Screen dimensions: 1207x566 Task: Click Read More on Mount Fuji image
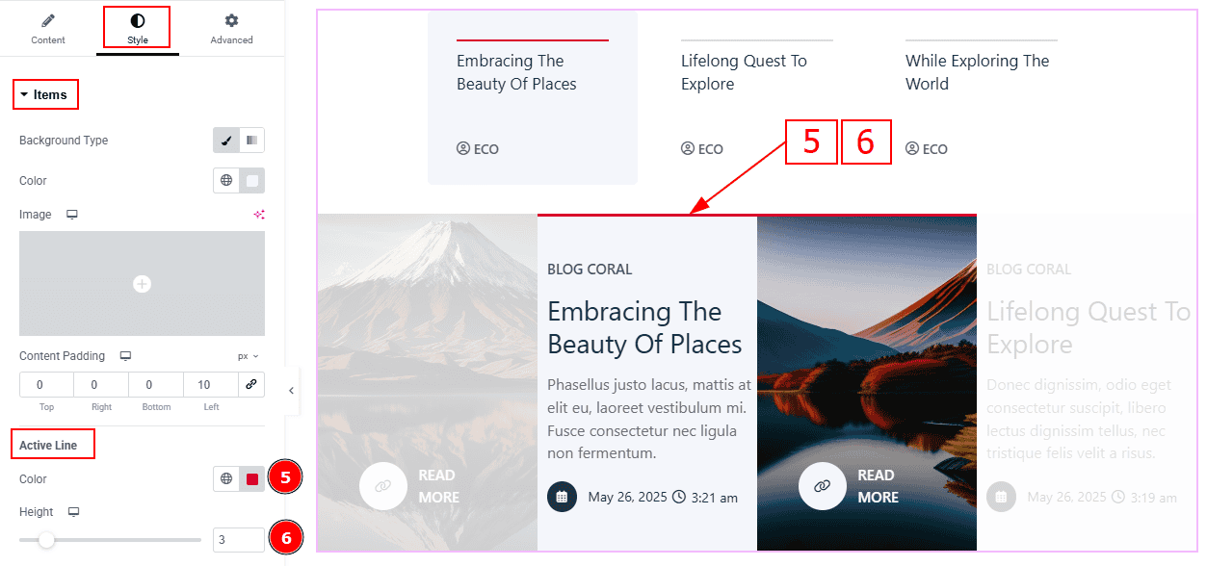point(438,486)
